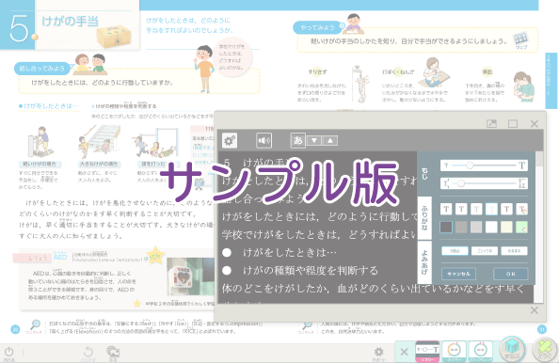
Task: Choose the medium gray background swatch
Action: pyautogui.click(x=461, y=227)
